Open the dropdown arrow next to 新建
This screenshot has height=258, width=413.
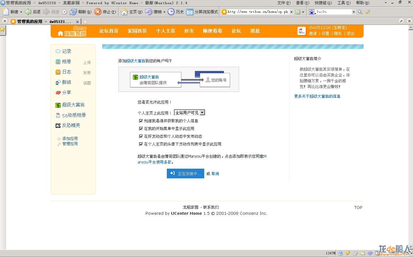21,12
